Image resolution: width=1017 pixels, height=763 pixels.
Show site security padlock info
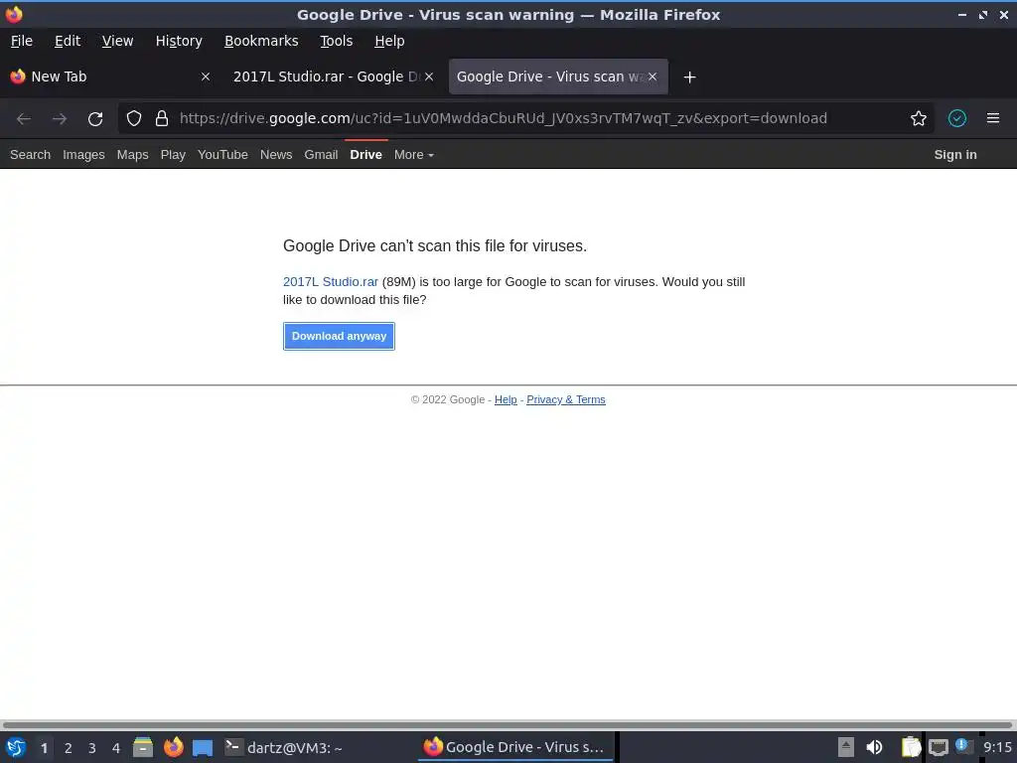162,118
